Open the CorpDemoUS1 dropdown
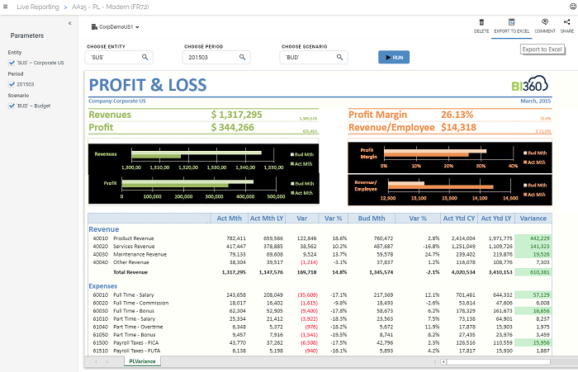This screenshot has width=578, height=372. point(117,27)
